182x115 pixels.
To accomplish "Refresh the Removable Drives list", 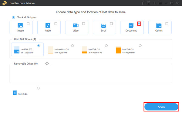I will (47, 64).
